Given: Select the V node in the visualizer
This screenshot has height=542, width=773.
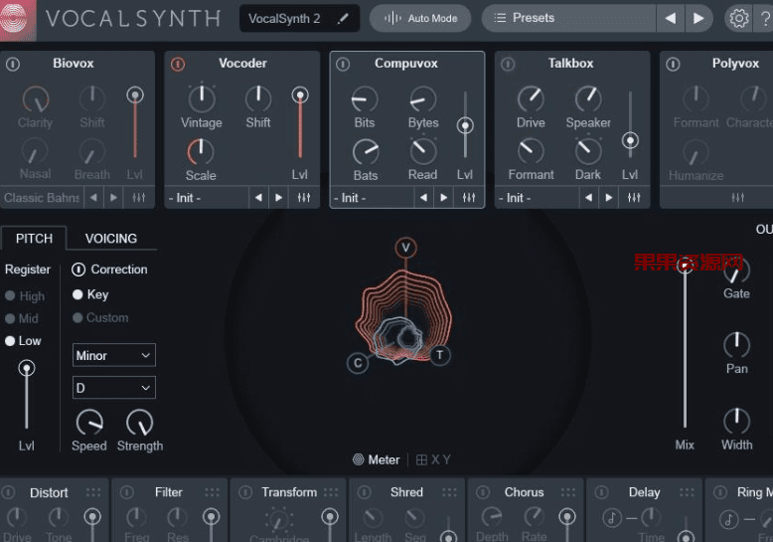Looking at the screenshot, I should [x=405, y=248].
